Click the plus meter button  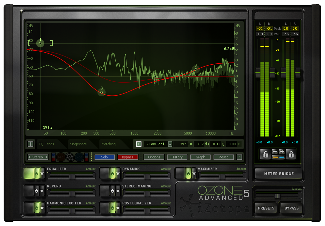coord(282,152)
